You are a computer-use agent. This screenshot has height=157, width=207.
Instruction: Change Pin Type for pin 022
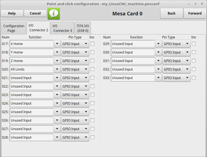[75, 86]
